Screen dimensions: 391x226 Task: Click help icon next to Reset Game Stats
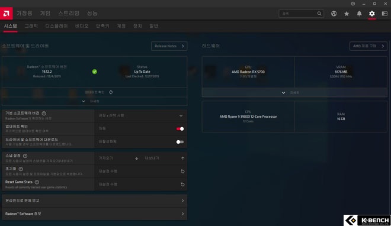coord(37,182)
